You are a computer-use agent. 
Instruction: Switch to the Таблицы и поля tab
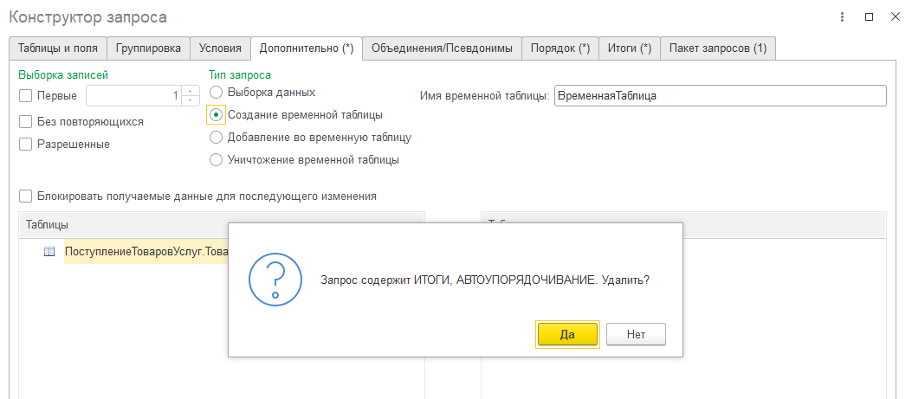click(58, 48)
